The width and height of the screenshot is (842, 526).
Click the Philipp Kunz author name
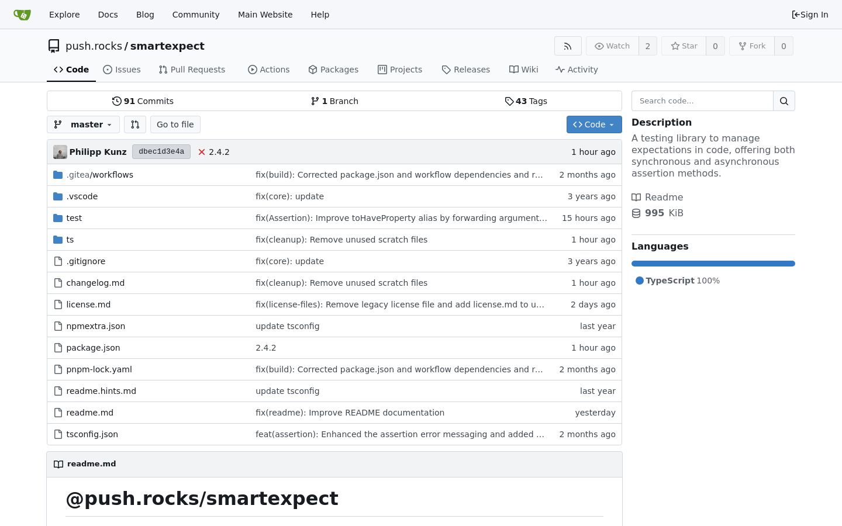pyautogui.click(x=98, y=152)
